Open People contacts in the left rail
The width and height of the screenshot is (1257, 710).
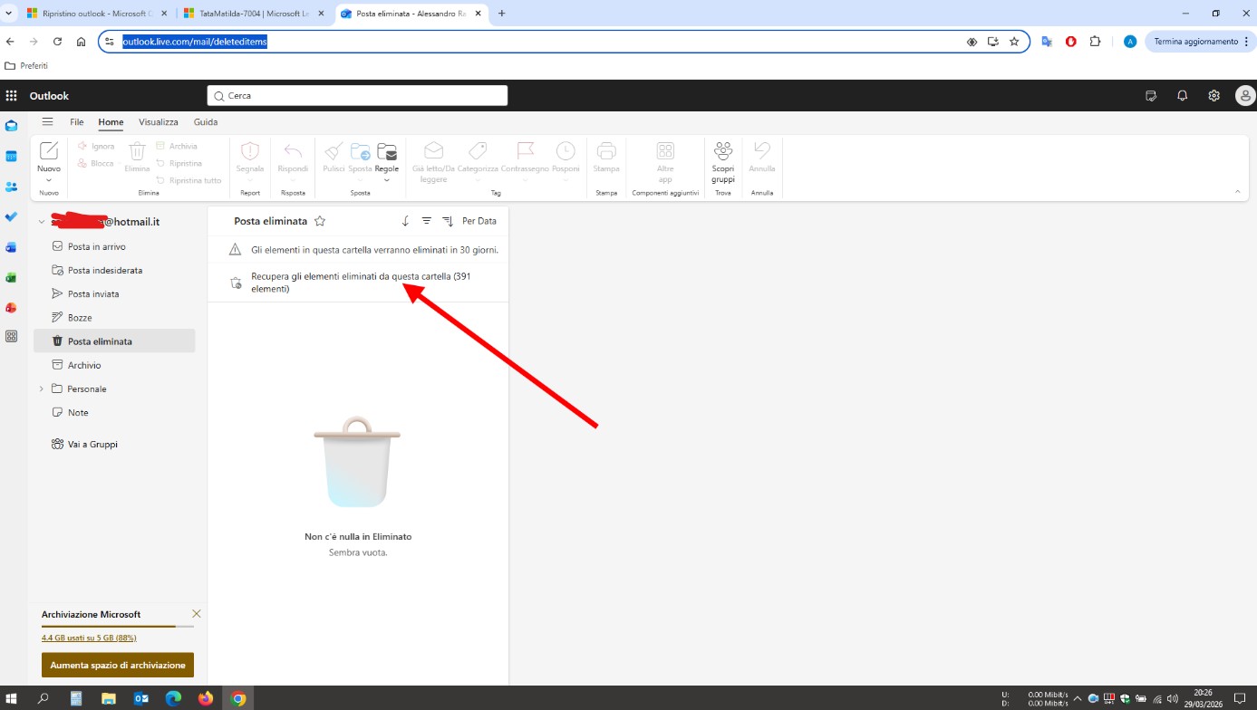(12, 187)
